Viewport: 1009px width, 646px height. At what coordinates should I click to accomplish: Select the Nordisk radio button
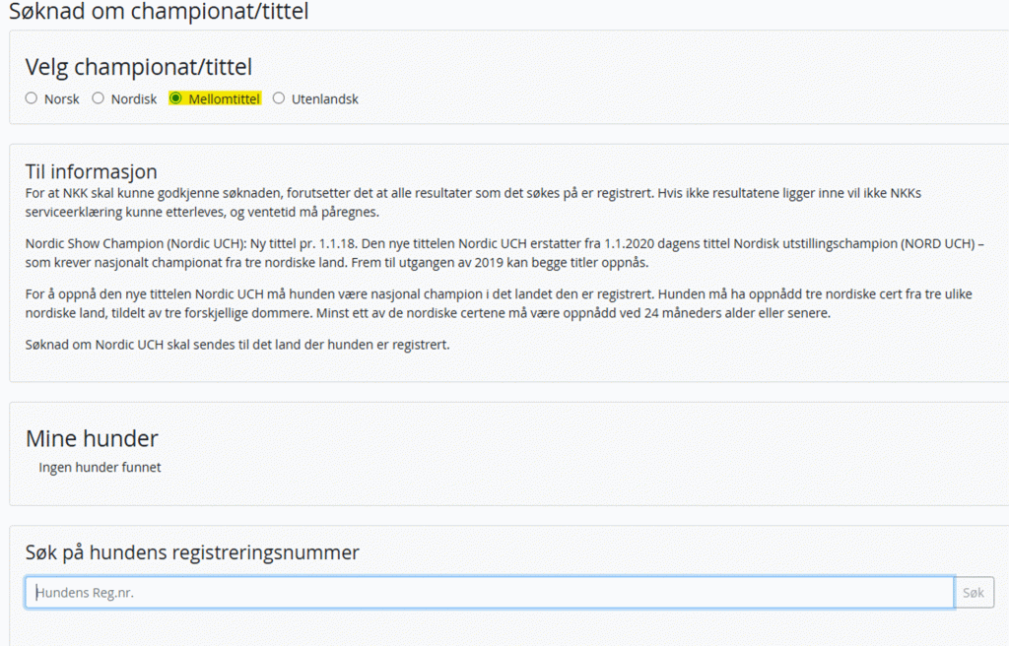click(99, 98)
